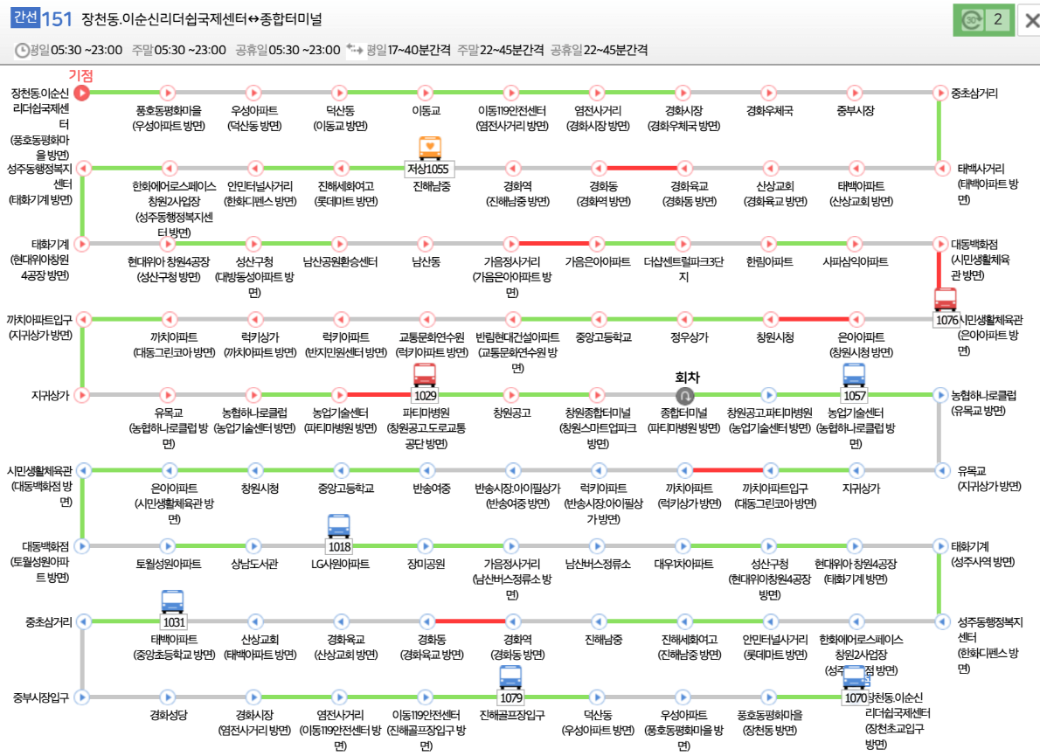Select the 장미공원 stop marker
The height and width of the screenshot is (756, 1040).
(425, 546)
